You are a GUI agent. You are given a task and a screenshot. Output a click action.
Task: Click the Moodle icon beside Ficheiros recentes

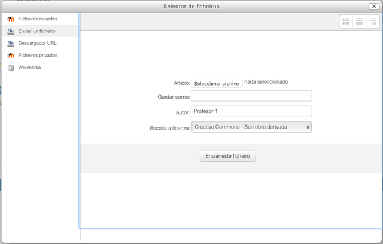pyautogui.click(x=11, y=19)
